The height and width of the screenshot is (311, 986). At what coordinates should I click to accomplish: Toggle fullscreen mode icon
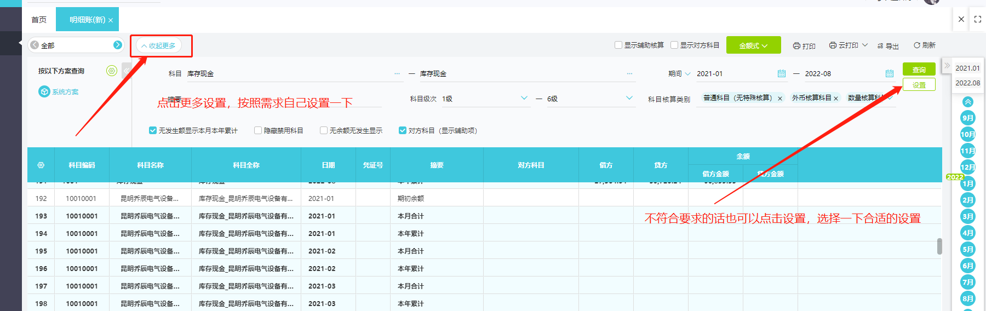pyautogui.click(x=978, y=19)
